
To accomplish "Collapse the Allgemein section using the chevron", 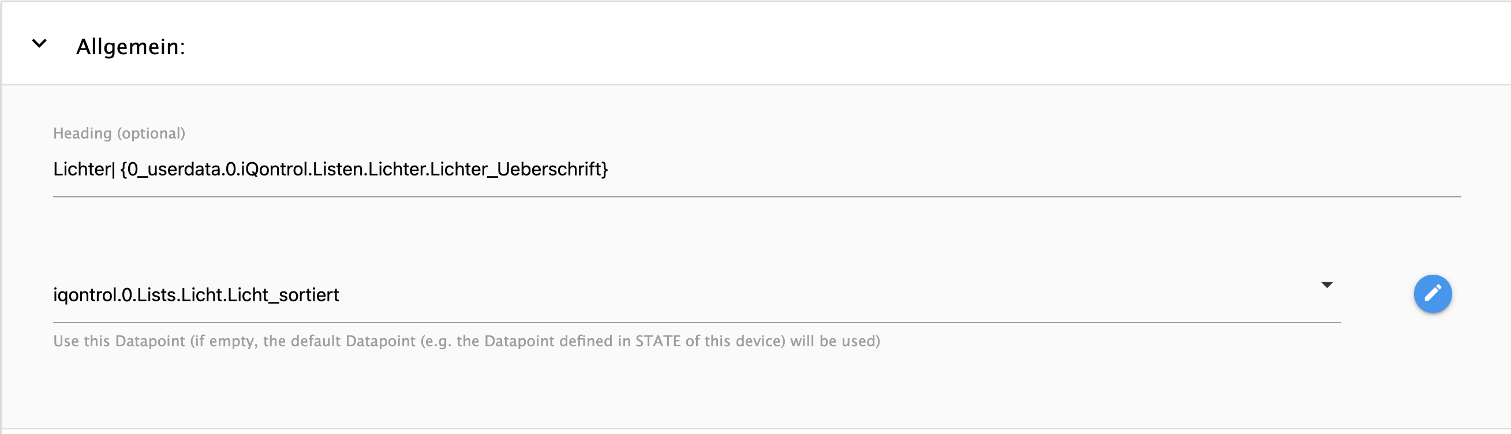I will (39, 43).
